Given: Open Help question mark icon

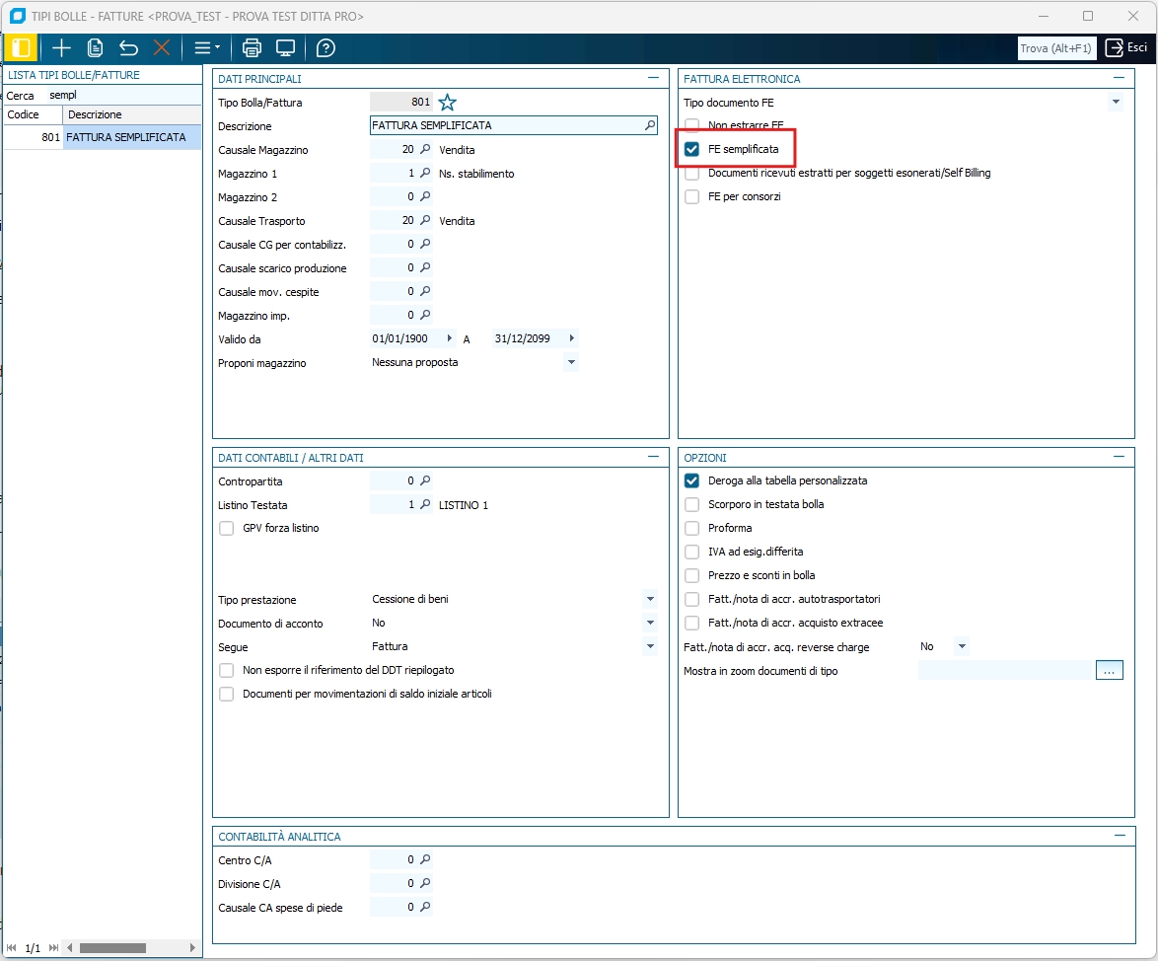Looking at the screenshot, I should click(x=326, y=47).
